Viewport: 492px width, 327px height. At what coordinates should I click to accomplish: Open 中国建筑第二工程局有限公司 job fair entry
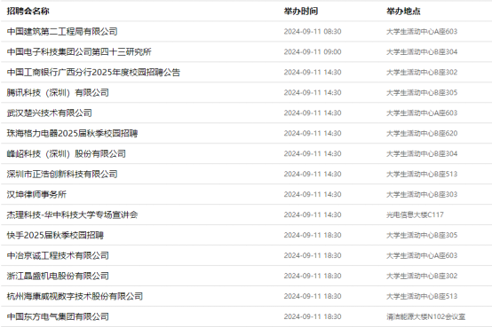62,31
